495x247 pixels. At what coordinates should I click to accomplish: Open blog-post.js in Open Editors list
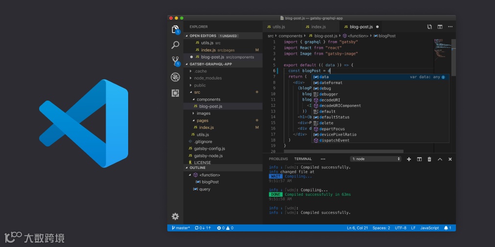pyautogui.click(x=223, y=57)
